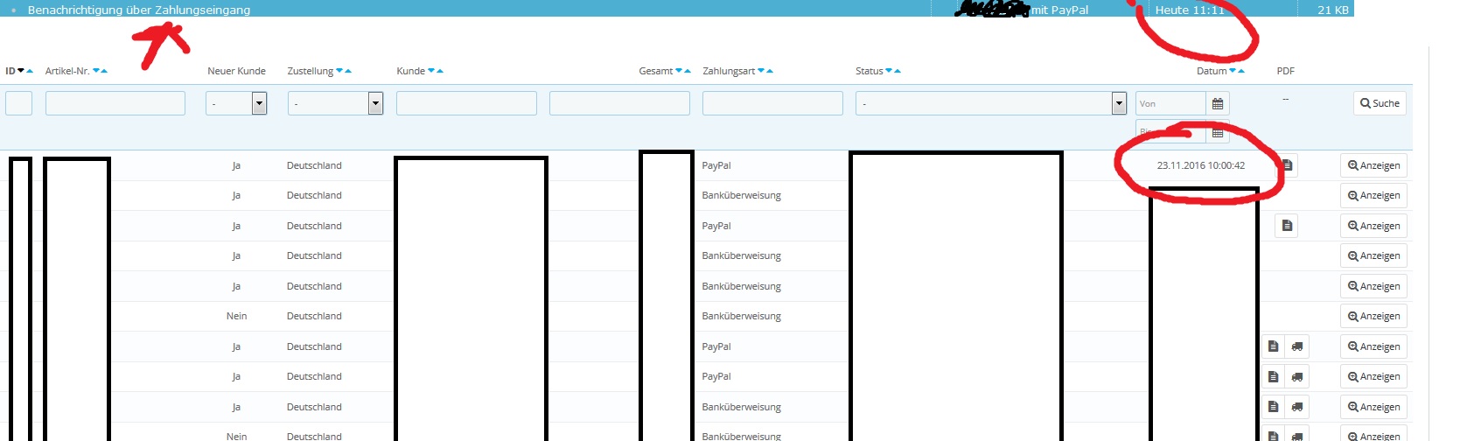Sort ID column ascending

pyautogui.click(x=30, y=71)
